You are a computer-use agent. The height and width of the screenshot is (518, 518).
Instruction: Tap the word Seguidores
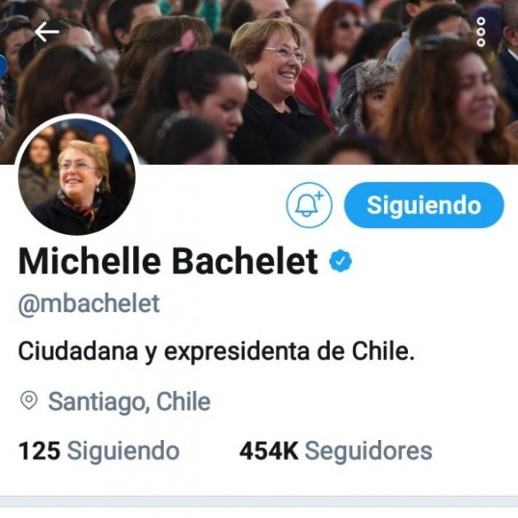[368, 451]
